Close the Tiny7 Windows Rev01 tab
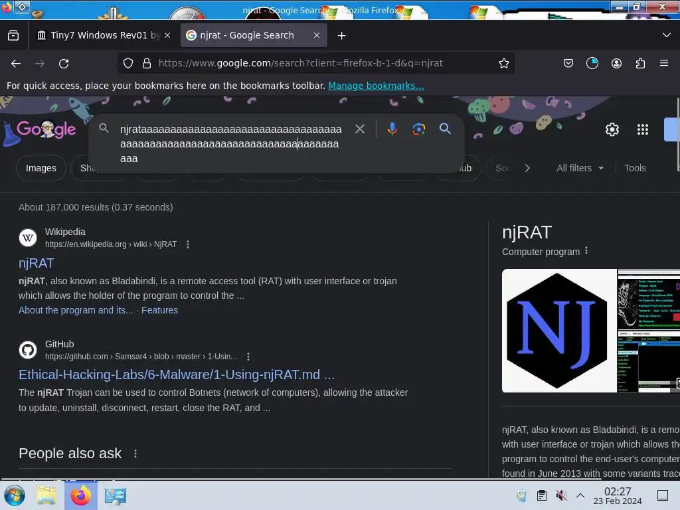The height and width of the screenshot is (510, 680). [167, 35]
